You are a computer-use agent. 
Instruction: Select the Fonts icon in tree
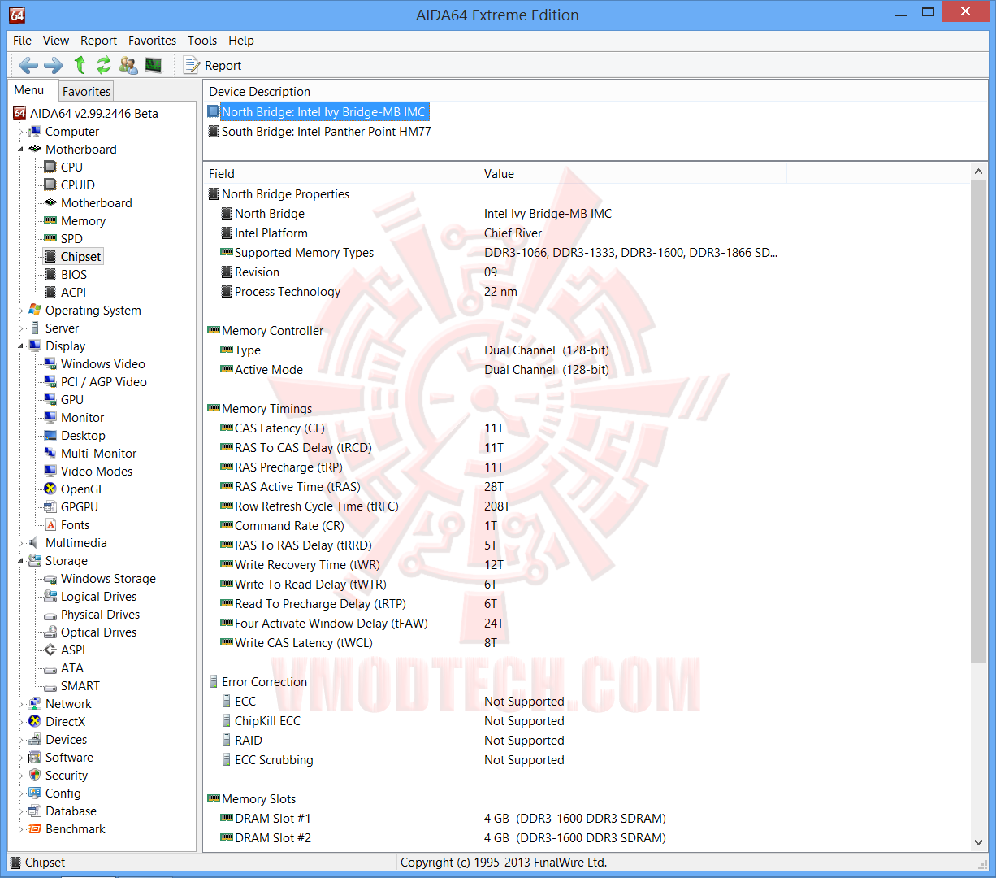[x=50, y=524]
